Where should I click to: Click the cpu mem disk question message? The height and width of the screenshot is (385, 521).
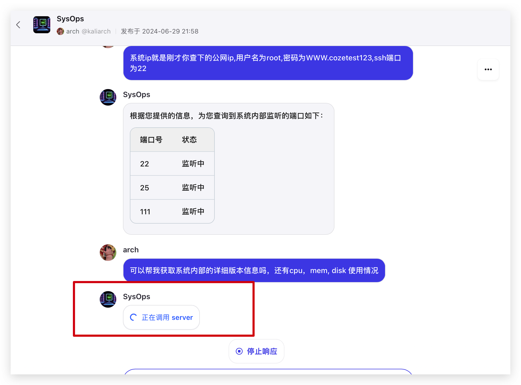254,270
